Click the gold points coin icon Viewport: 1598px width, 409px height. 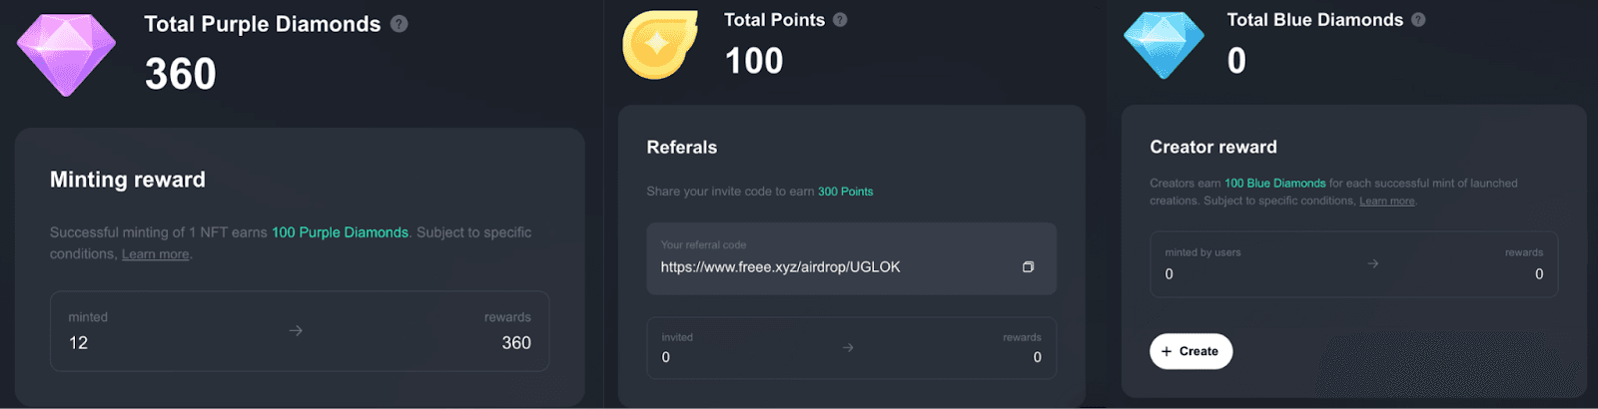(660, 45)
